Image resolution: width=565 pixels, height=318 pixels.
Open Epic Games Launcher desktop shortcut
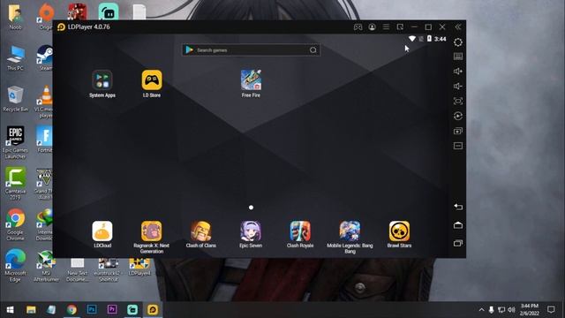coord(15,142)
